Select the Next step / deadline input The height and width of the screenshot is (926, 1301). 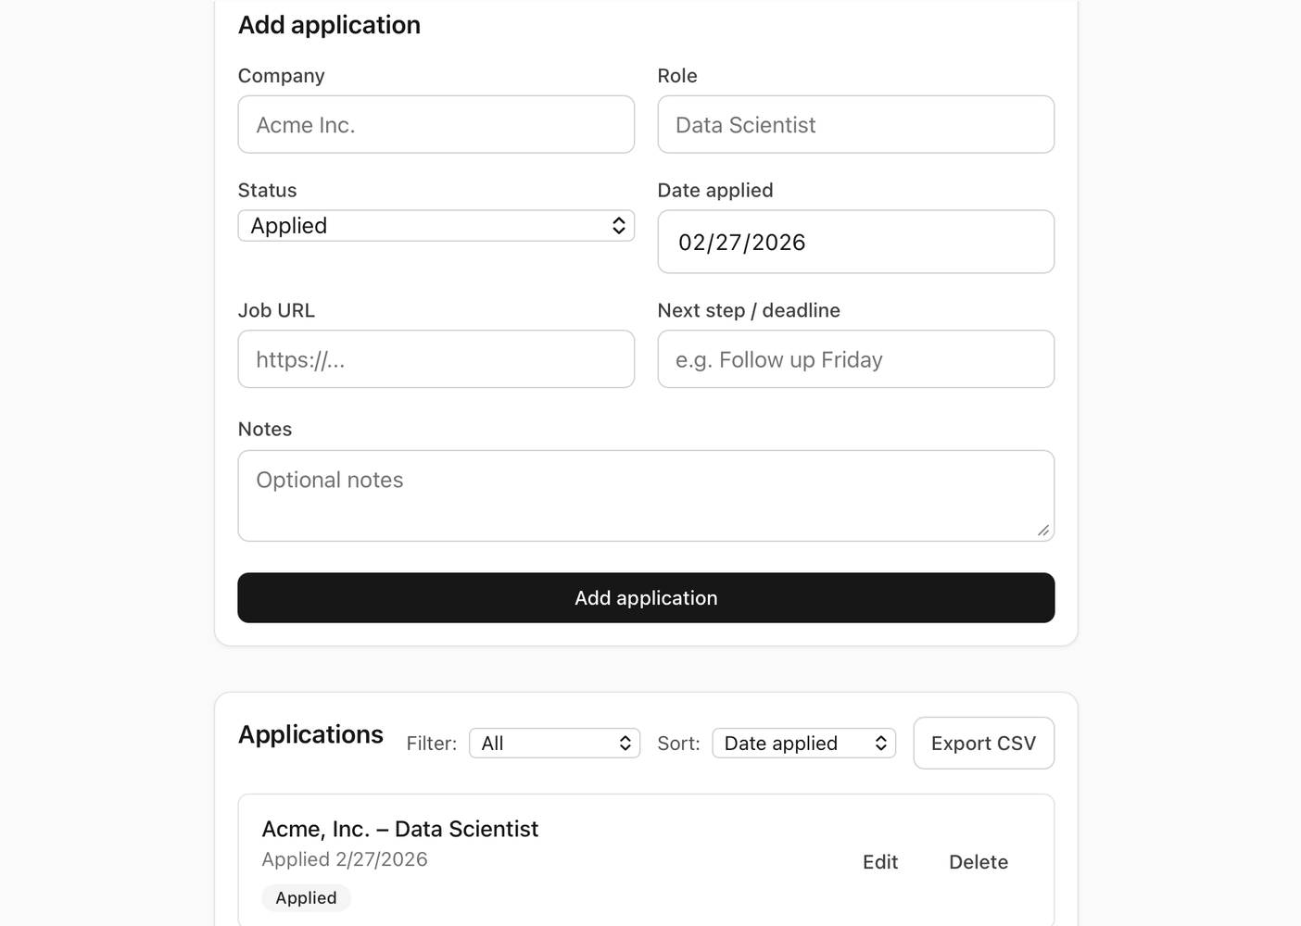[855, 359]
